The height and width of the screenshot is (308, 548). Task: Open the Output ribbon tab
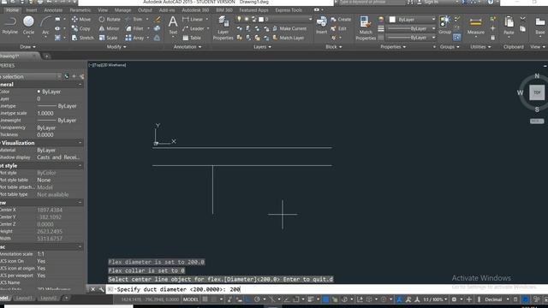[x=145, y=10]
